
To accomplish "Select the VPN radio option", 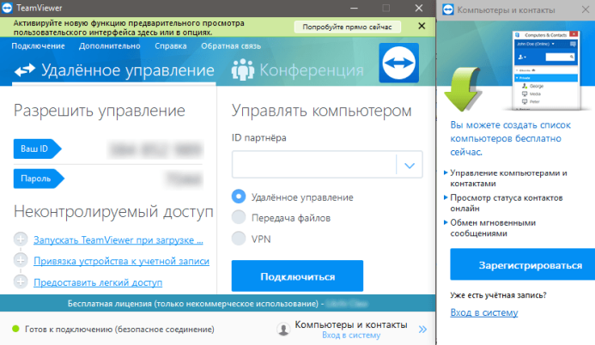I will (239, 239).
